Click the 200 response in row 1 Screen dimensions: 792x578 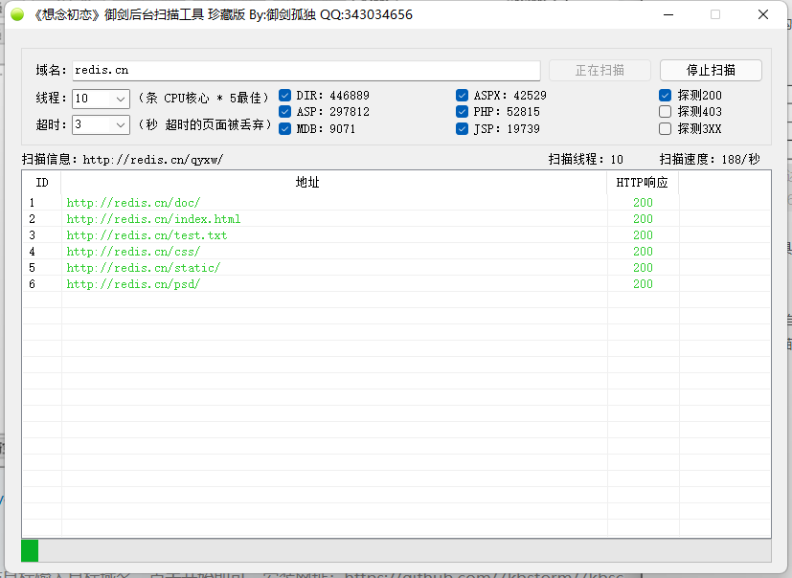tap(643, 203)
